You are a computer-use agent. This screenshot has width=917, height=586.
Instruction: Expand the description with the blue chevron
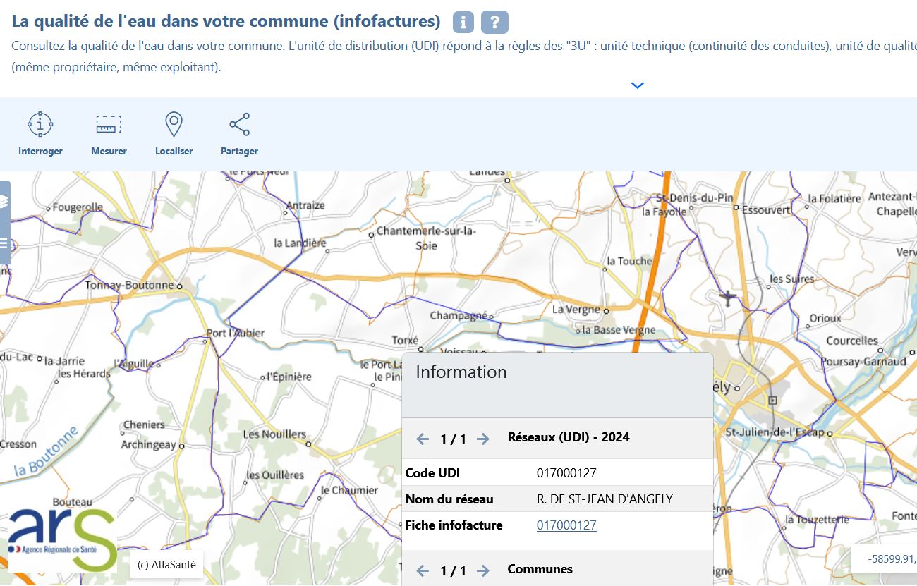tap(638, 85)
